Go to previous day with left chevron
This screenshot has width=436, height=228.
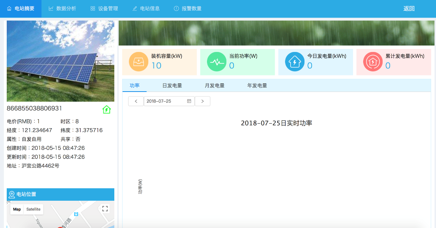pos(136,101)
